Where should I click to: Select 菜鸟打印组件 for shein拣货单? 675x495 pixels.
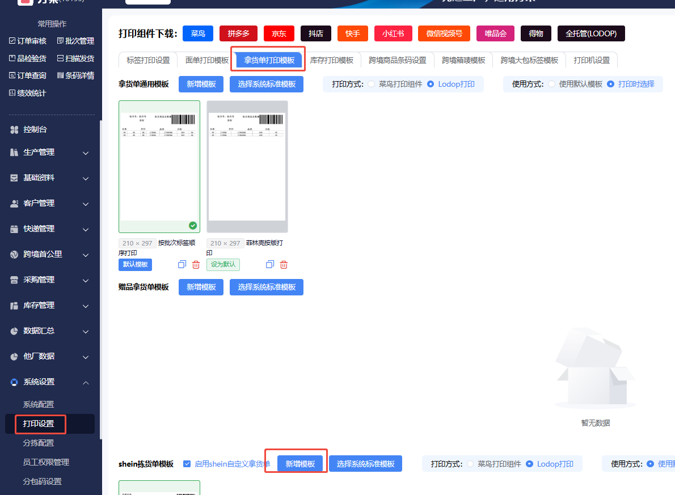(x=470, y=464)
